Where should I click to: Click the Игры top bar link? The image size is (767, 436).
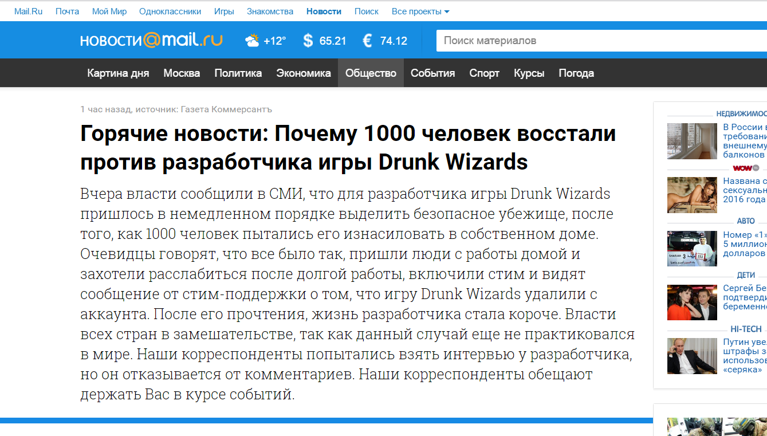[x=224, y=11]
